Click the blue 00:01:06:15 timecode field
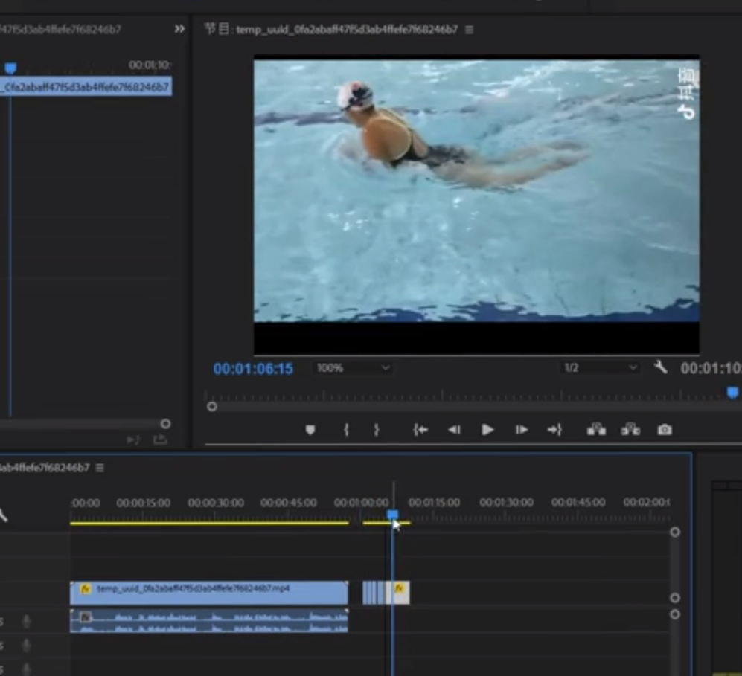 [253, 369]
